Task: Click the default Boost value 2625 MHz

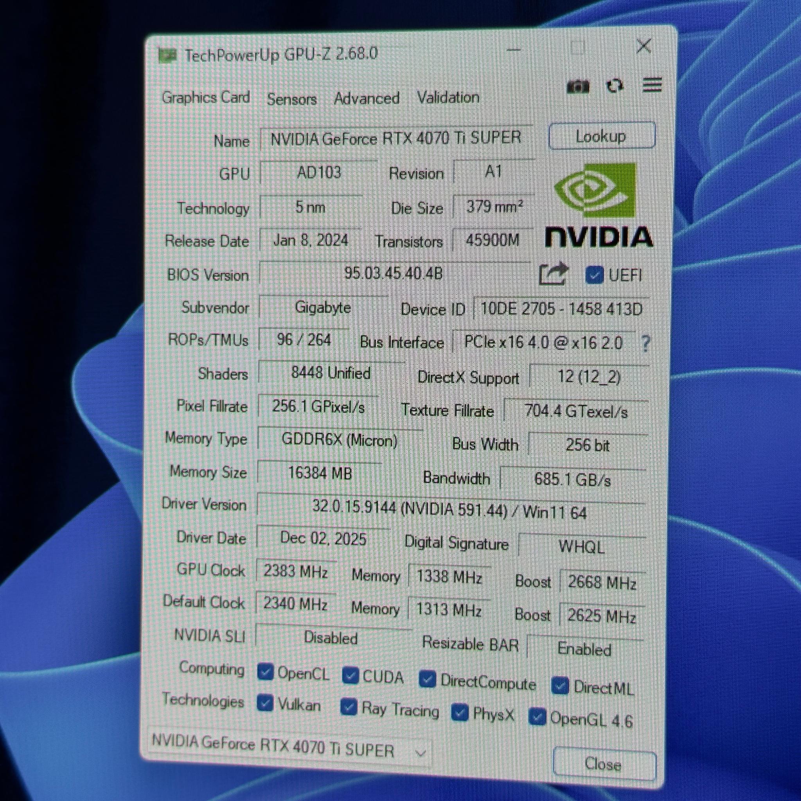Action: pyautogui.click(x=602, y=616)
